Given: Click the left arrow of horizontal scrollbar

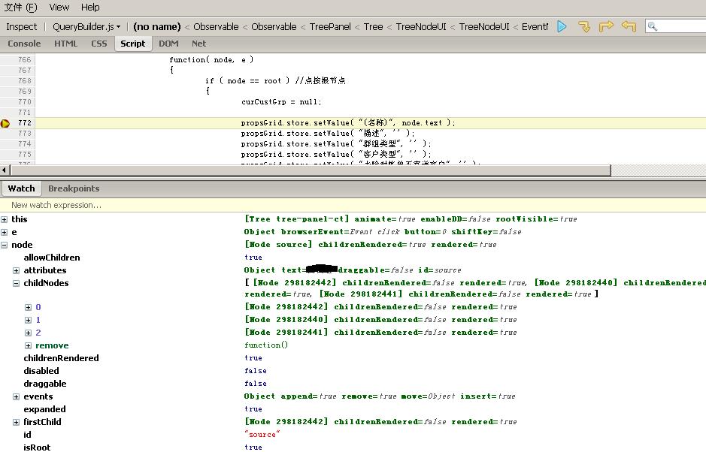Looking at the screenshot, I should (5, 170).
